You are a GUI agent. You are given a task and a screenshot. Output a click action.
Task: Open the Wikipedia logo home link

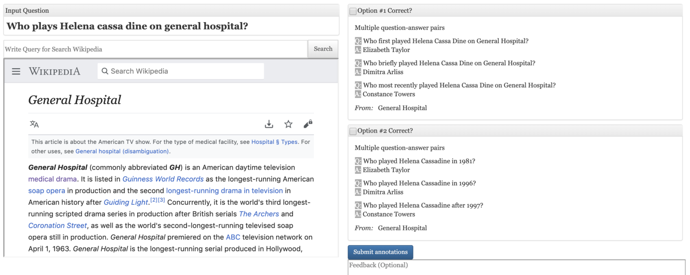click(x=54, y=71)
